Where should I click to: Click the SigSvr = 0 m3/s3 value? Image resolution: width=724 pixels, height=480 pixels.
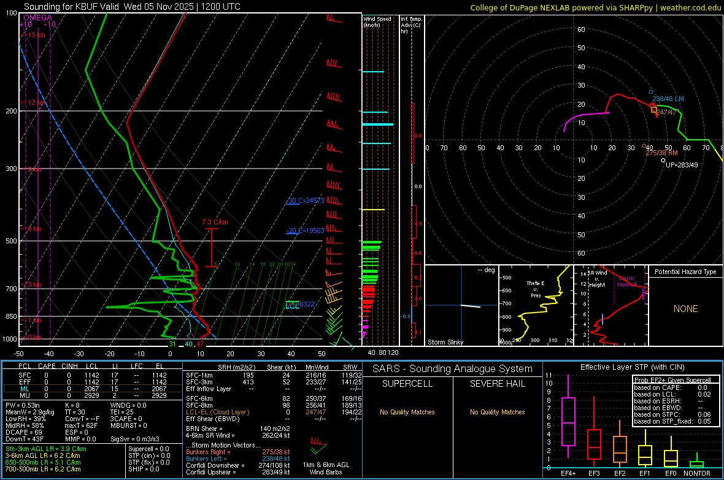click(x=135, y=439)
